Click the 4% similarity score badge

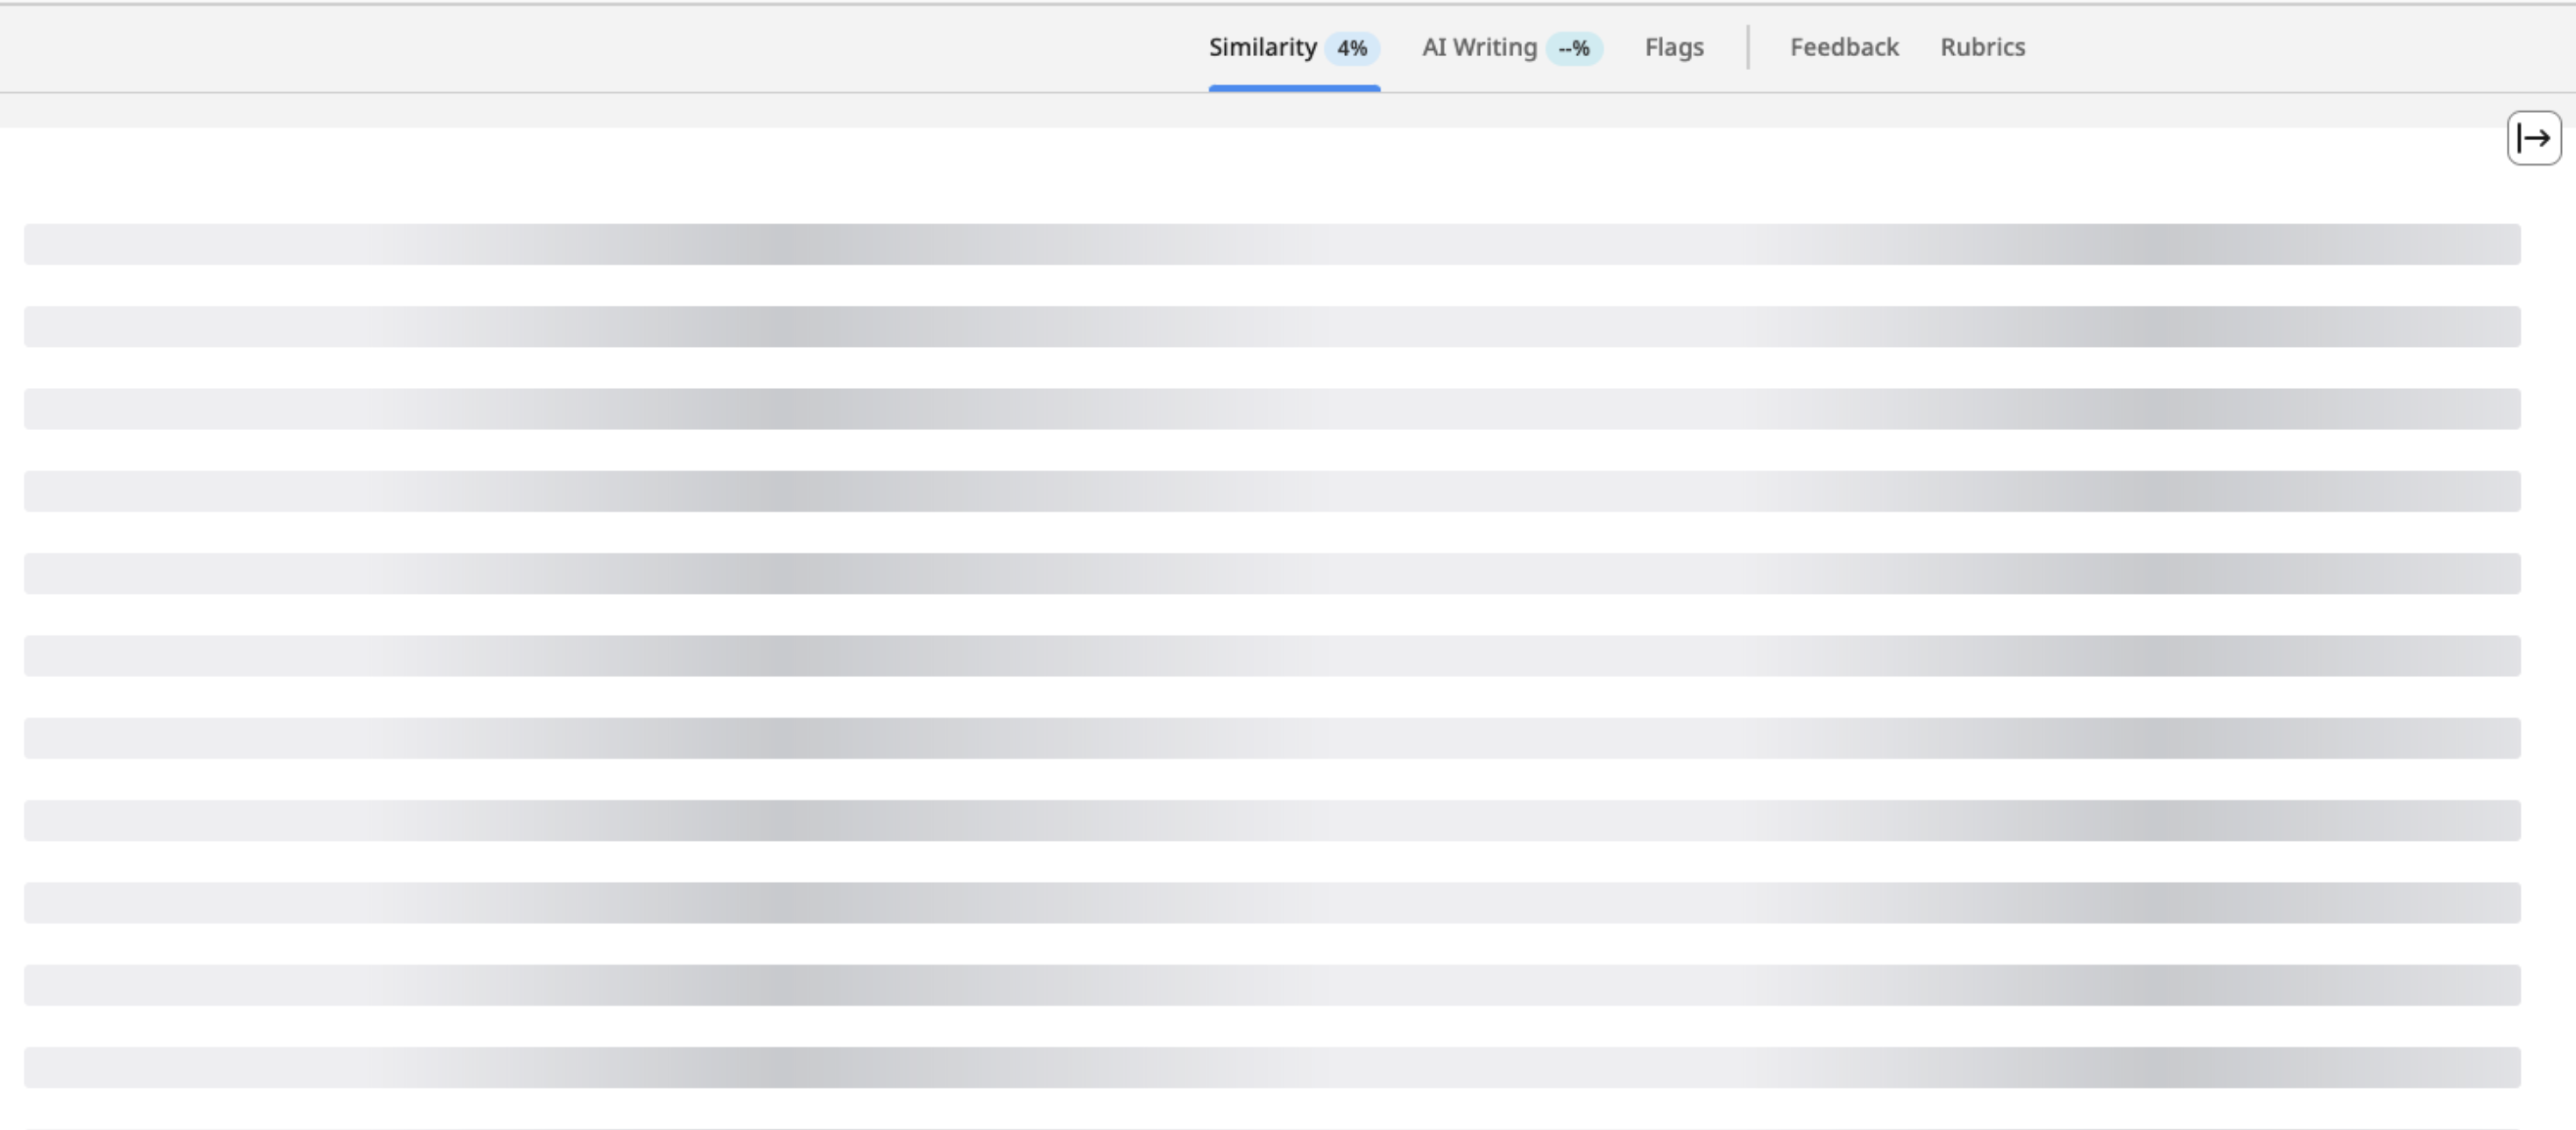(x=1352, y=48)
